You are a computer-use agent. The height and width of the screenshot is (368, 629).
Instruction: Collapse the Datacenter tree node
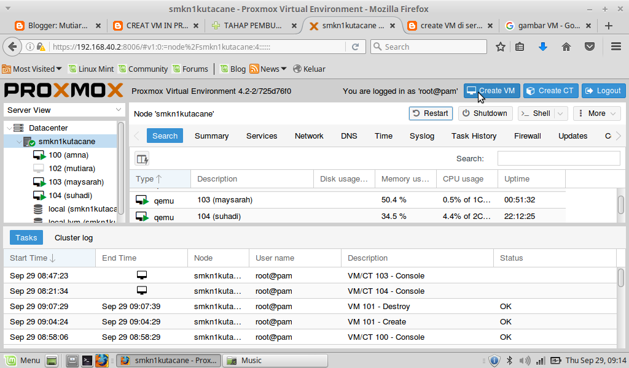(10, 128)
